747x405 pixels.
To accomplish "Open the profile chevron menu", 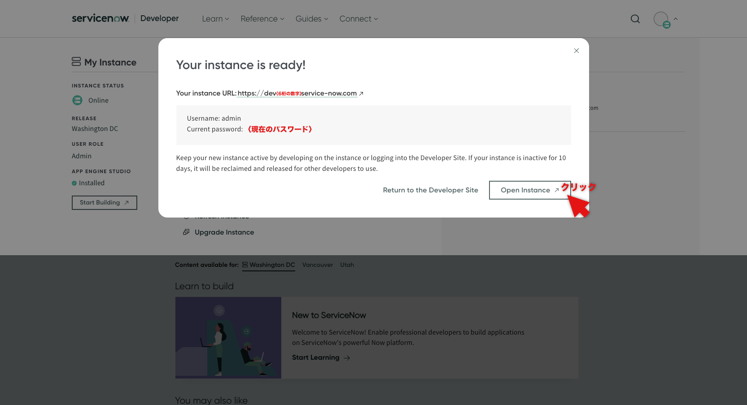I will coord(676,19).
